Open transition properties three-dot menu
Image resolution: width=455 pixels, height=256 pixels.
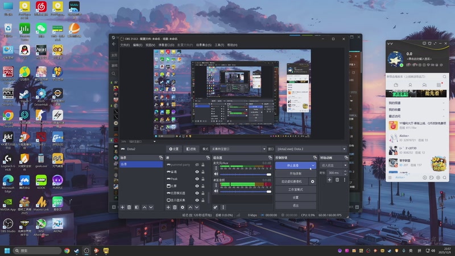click(x=345, y=180)
